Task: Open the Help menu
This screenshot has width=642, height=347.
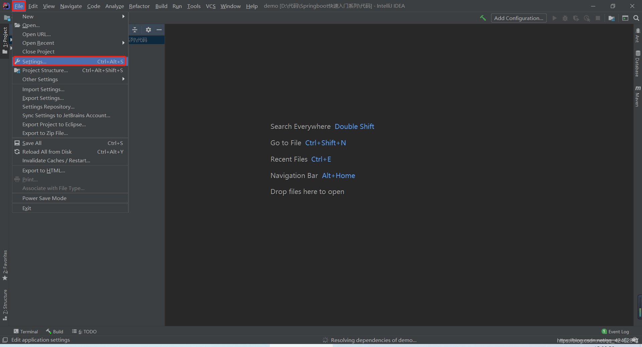Action: 252,6
